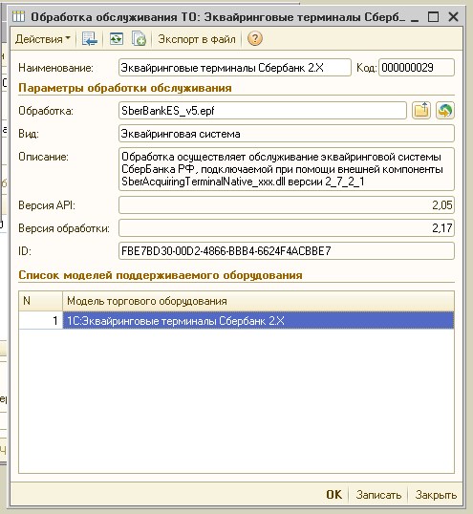Click the Наименование input field
The width and height of the screenshot is (473, 514).
235,68
